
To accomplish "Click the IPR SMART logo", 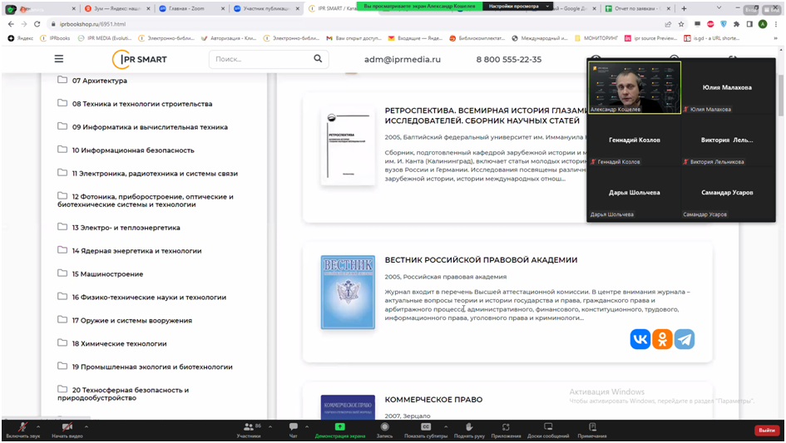I will pyautogui.click(x=140, y=59).
